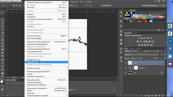Switch to Контуры tab
Viewport: 173px width, 97px height.
click(139, 48)
